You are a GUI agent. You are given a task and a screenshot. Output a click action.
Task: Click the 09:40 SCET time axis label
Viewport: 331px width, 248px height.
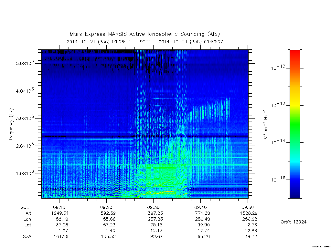point(200,207)
